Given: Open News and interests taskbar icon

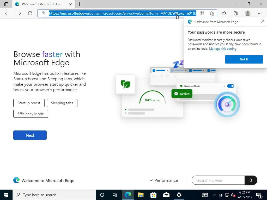Looking at the screenshot, I should click(205, 195).
